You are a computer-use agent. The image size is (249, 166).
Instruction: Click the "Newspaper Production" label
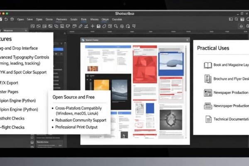pyautogui.click(x=231, y=93)
